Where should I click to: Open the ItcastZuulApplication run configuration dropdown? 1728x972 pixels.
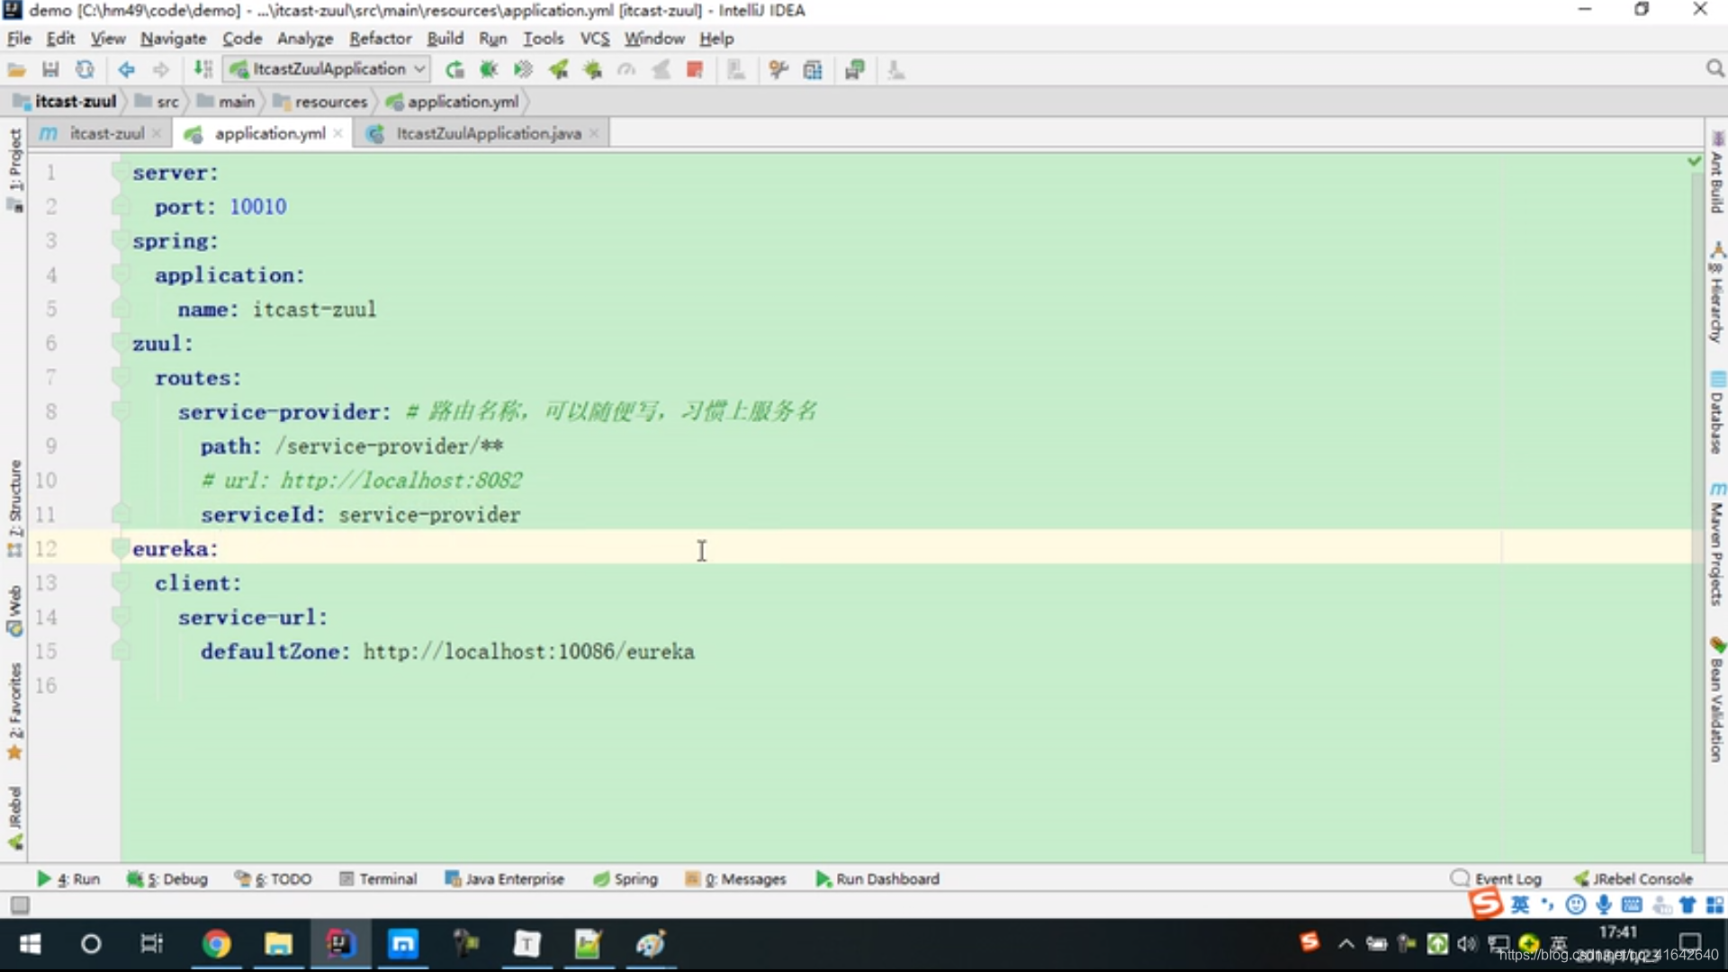[x=328, y=69]
